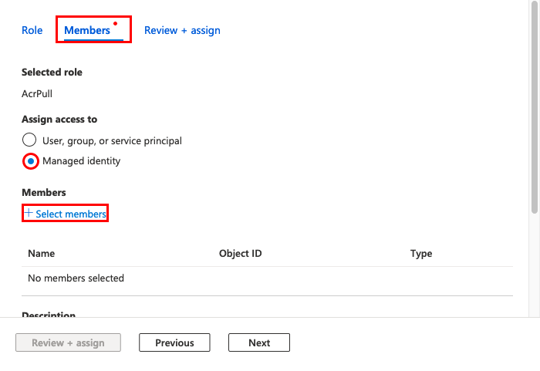Click the Object ID column header
540x371 pixels.
(x=241, y=254)
